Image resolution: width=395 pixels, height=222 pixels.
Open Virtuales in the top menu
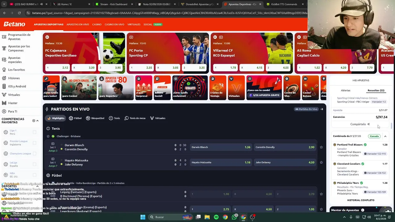tap(134, 24)
